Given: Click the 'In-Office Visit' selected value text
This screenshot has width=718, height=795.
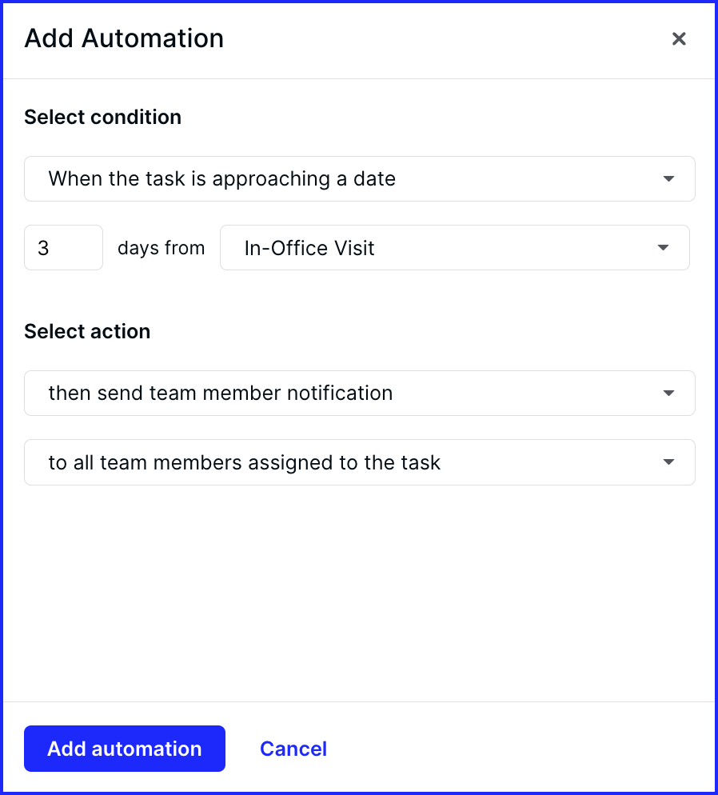Looking at the screenshot, I should click(x=309, y=248).
